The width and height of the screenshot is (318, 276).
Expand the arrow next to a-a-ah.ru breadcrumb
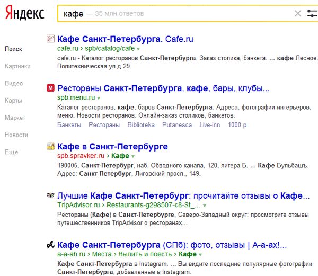click(200, 255)
